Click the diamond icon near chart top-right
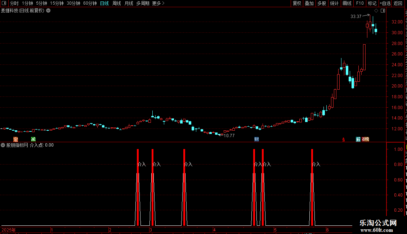Viewport: 407px width, 234px height. 376,11
